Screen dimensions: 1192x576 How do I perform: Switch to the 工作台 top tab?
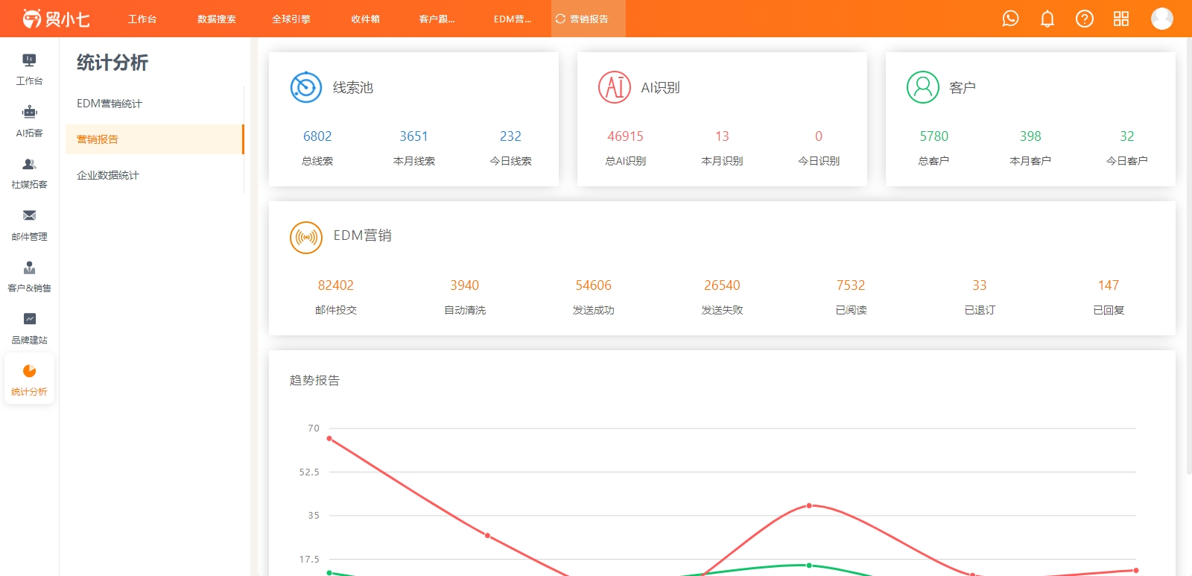142,19
